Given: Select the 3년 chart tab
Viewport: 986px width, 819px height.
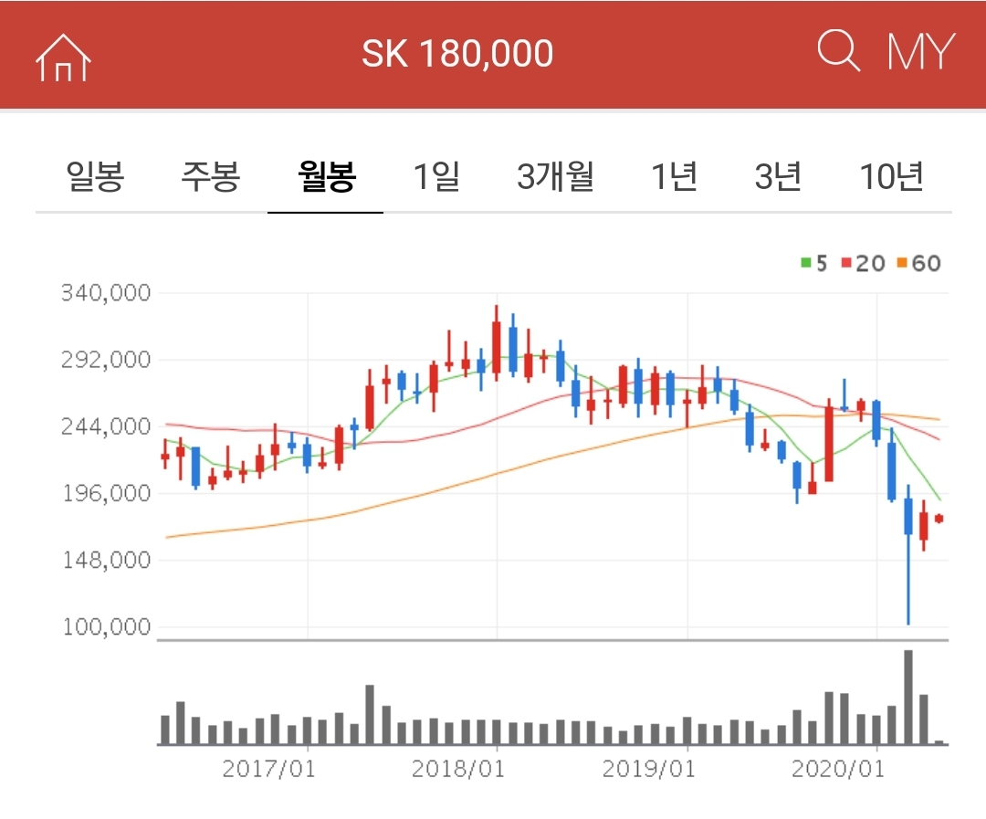Looking at the screenshot, I should [x=778, y=176].
